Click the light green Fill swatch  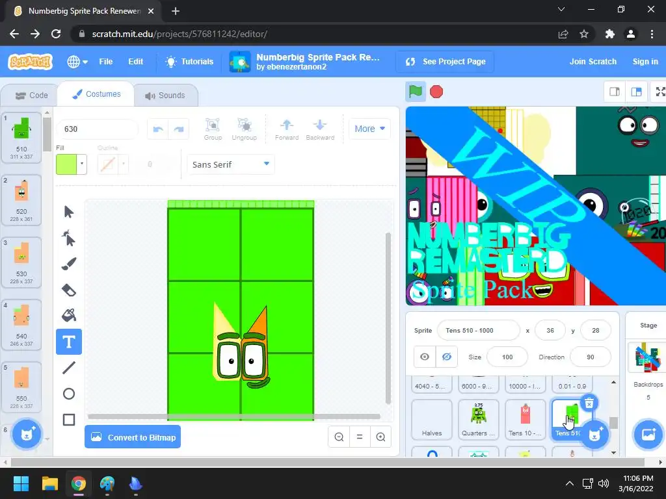66,164
